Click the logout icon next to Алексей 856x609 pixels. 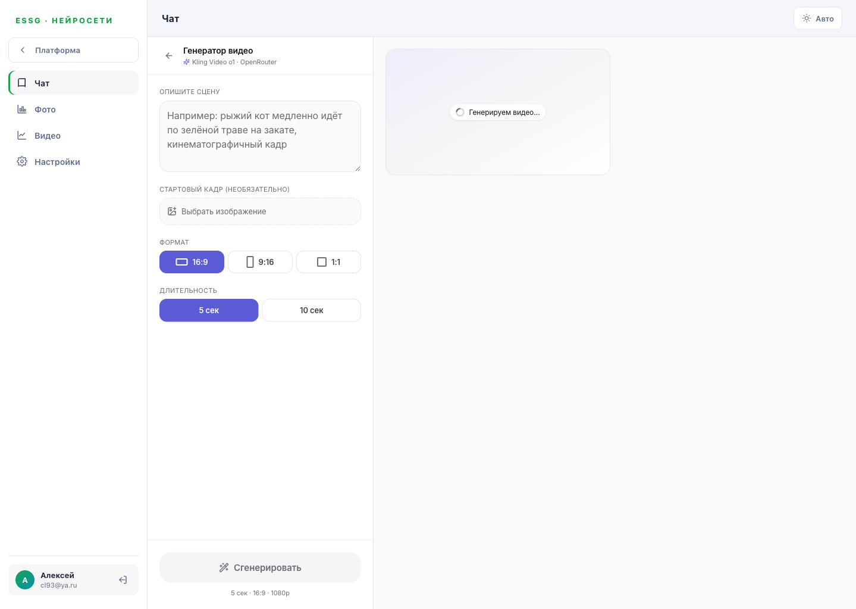123,580
